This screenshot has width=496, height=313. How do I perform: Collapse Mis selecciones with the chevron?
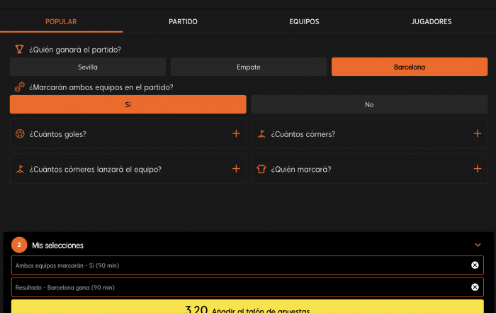478,245
